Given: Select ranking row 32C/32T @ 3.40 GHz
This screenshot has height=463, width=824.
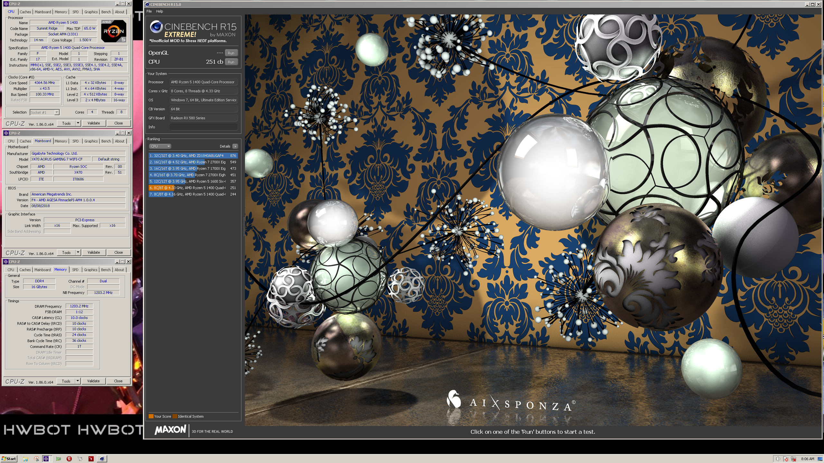Looking at the screenshot, I should click(193, 156).
